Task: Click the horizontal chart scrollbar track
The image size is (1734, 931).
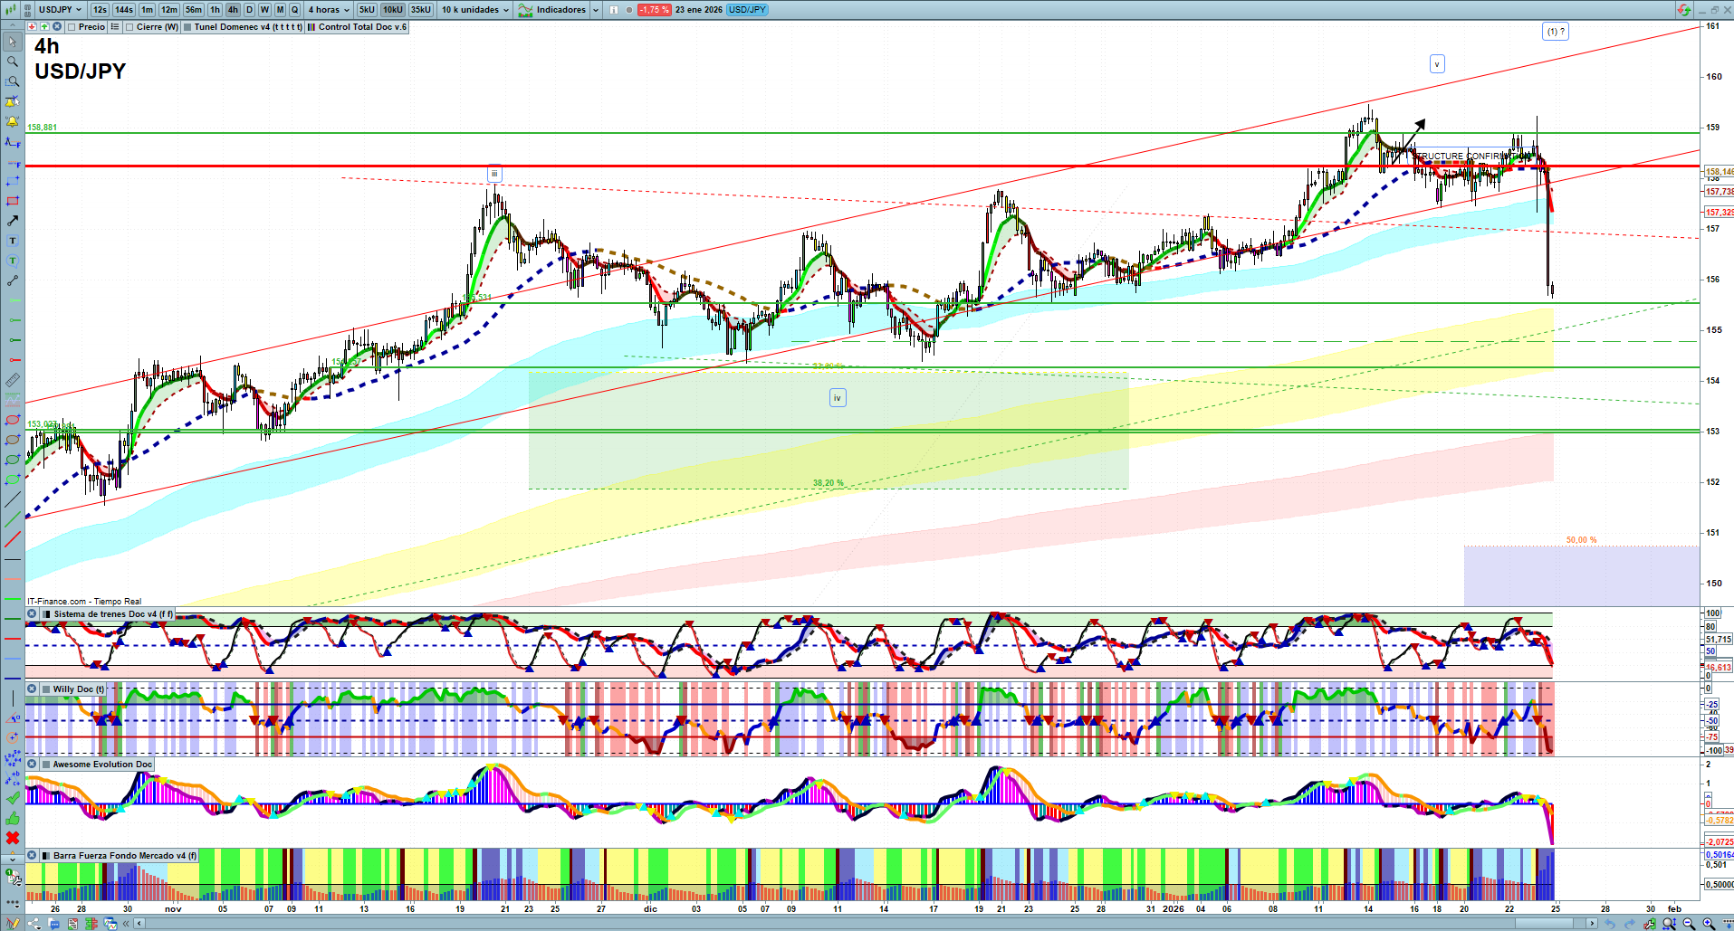Action: tap(815, 924)
